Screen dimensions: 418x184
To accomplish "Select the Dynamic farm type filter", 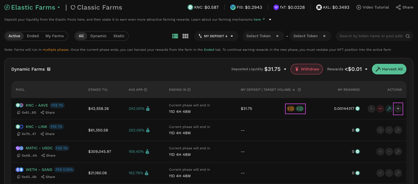I will (x=98, y=36).
